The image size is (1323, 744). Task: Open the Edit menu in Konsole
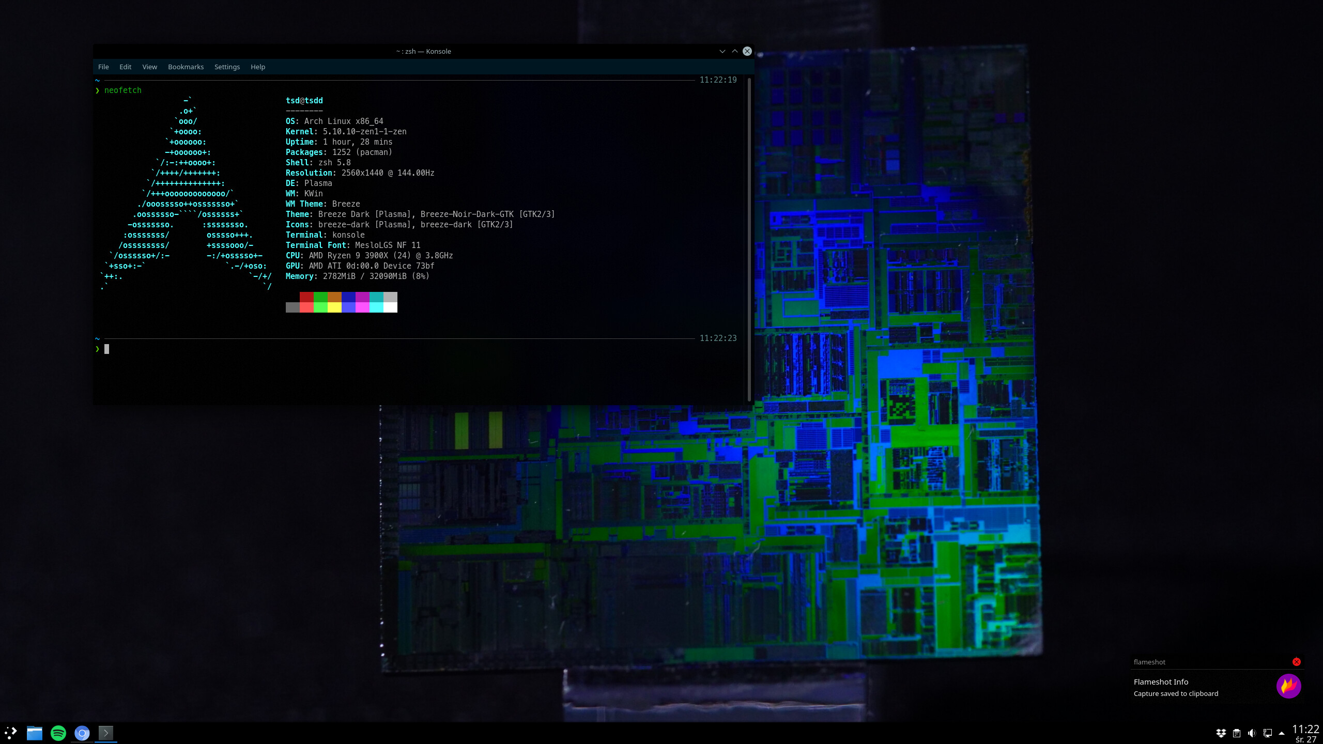(125, 67)
